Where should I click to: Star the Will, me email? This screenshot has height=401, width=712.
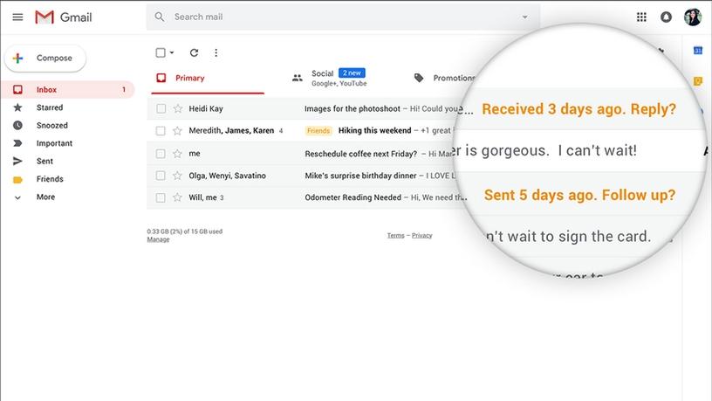click(x=178, y=197)
